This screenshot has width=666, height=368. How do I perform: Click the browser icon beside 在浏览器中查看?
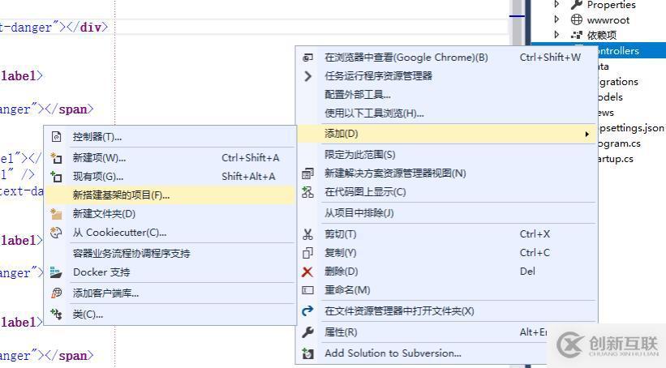pyautogui.click(x=308, y=58)
